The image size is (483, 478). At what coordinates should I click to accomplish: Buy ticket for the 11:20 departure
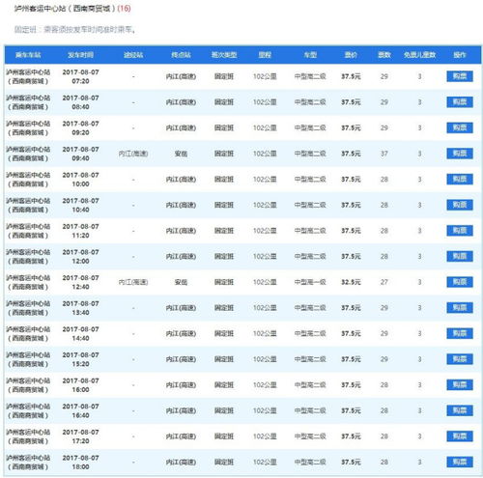(460, 231)
